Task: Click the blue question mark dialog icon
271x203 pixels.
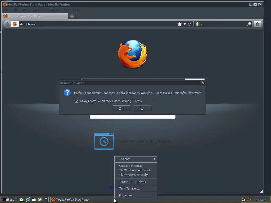Action: coord(67,93)
